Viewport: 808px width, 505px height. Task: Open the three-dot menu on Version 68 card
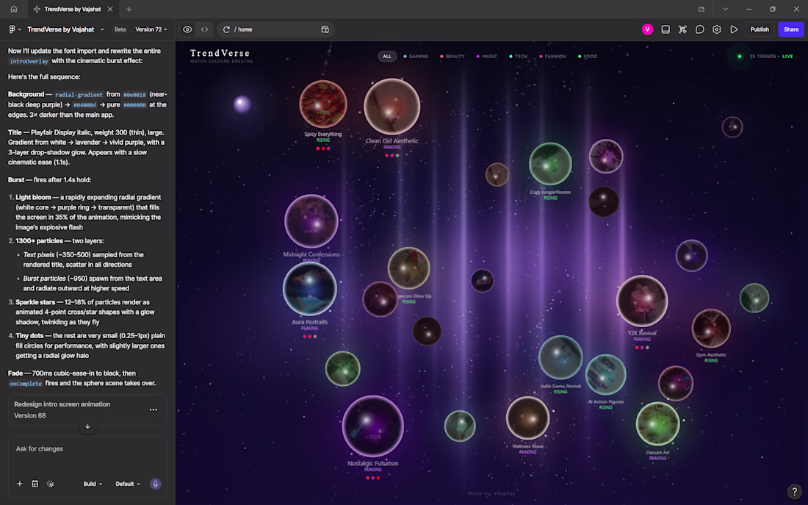pos(154,409)
